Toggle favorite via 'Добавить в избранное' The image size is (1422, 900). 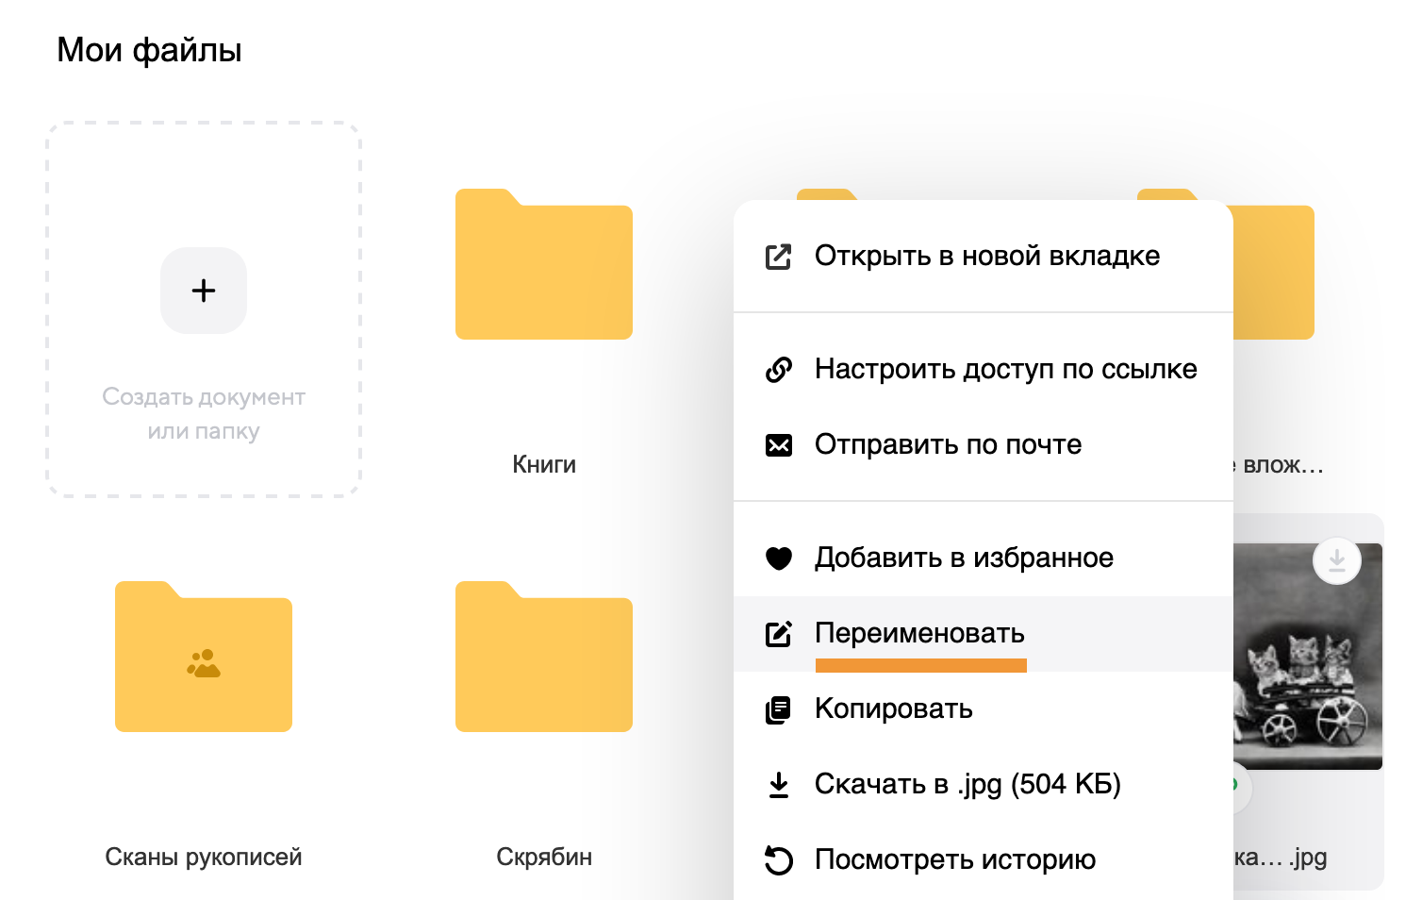coord(964,558)
